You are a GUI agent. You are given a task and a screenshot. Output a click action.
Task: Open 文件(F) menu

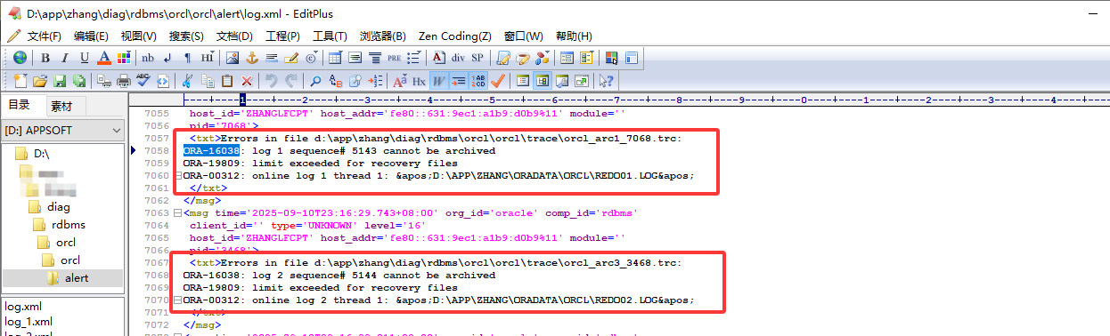45,36
